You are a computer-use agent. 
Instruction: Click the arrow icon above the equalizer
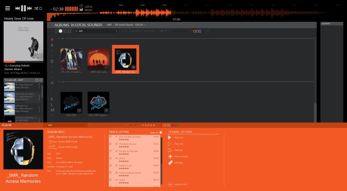[x=81, y=6]
